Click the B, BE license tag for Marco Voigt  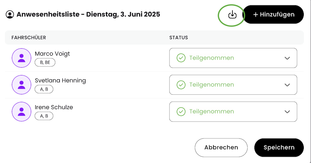click(x=45, y=62)
